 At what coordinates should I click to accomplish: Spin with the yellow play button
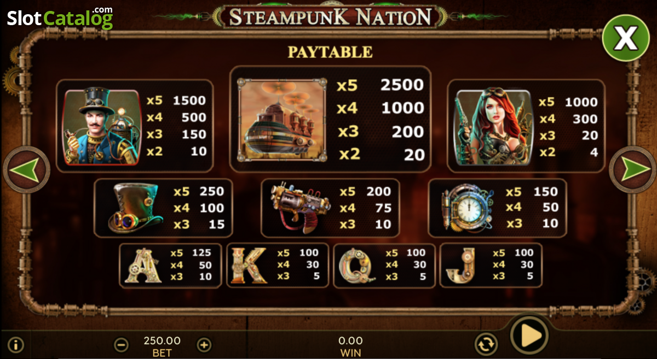529,336
